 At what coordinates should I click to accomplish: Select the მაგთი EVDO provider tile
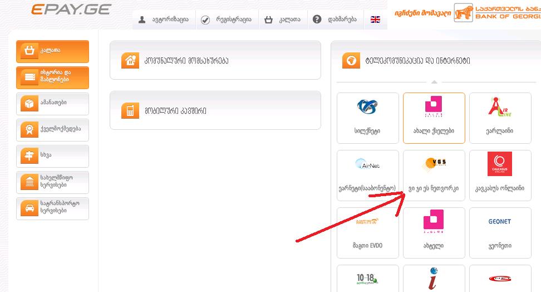368,233
